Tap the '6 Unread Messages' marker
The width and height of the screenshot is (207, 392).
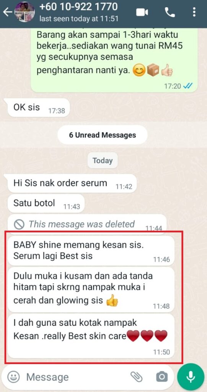pos(103,135)
